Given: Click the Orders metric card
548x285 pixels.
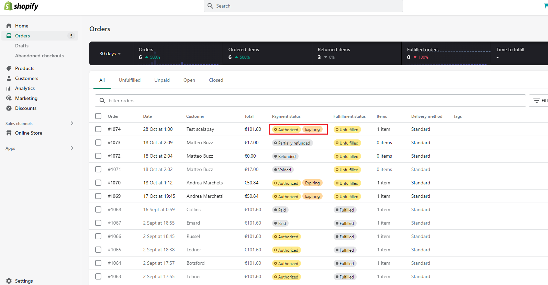Looking at the screenshot, I should 178,54.
